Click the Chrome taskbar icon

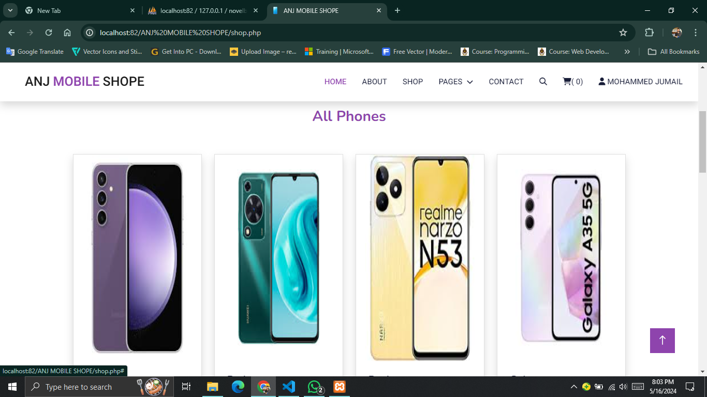point(263,387)
